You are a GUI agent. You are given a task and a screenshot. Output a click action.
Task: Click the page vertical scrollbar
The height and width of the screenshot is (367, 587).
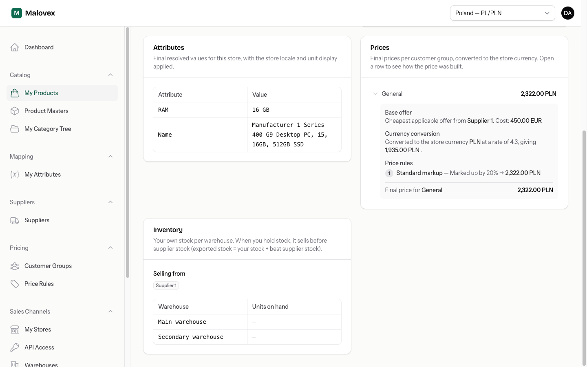pos(584,248)
